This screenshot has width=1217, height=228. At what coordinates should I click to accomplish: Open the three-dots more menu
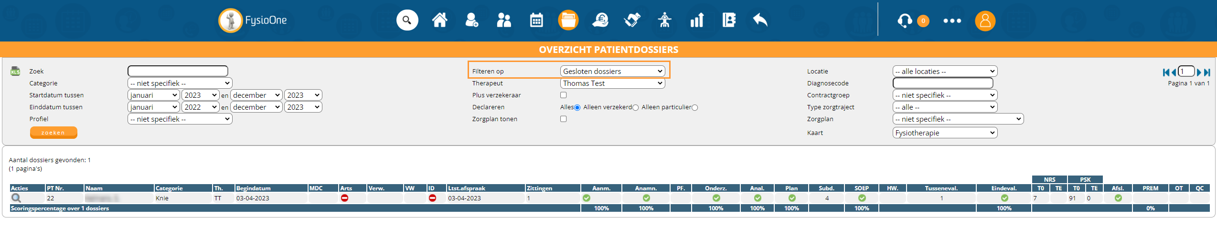pos(952,21)
